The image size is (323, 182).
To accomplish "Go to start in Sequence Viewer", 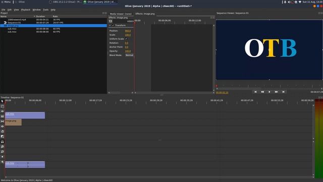I will click(255, 92).
